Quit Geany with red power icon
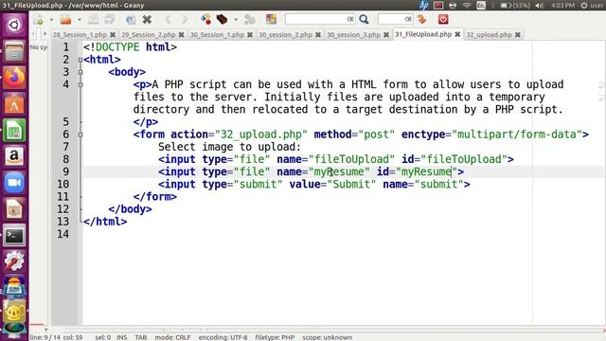Image resolution: width=606 pixels, height=341 pixels. (x=443, y=19)
